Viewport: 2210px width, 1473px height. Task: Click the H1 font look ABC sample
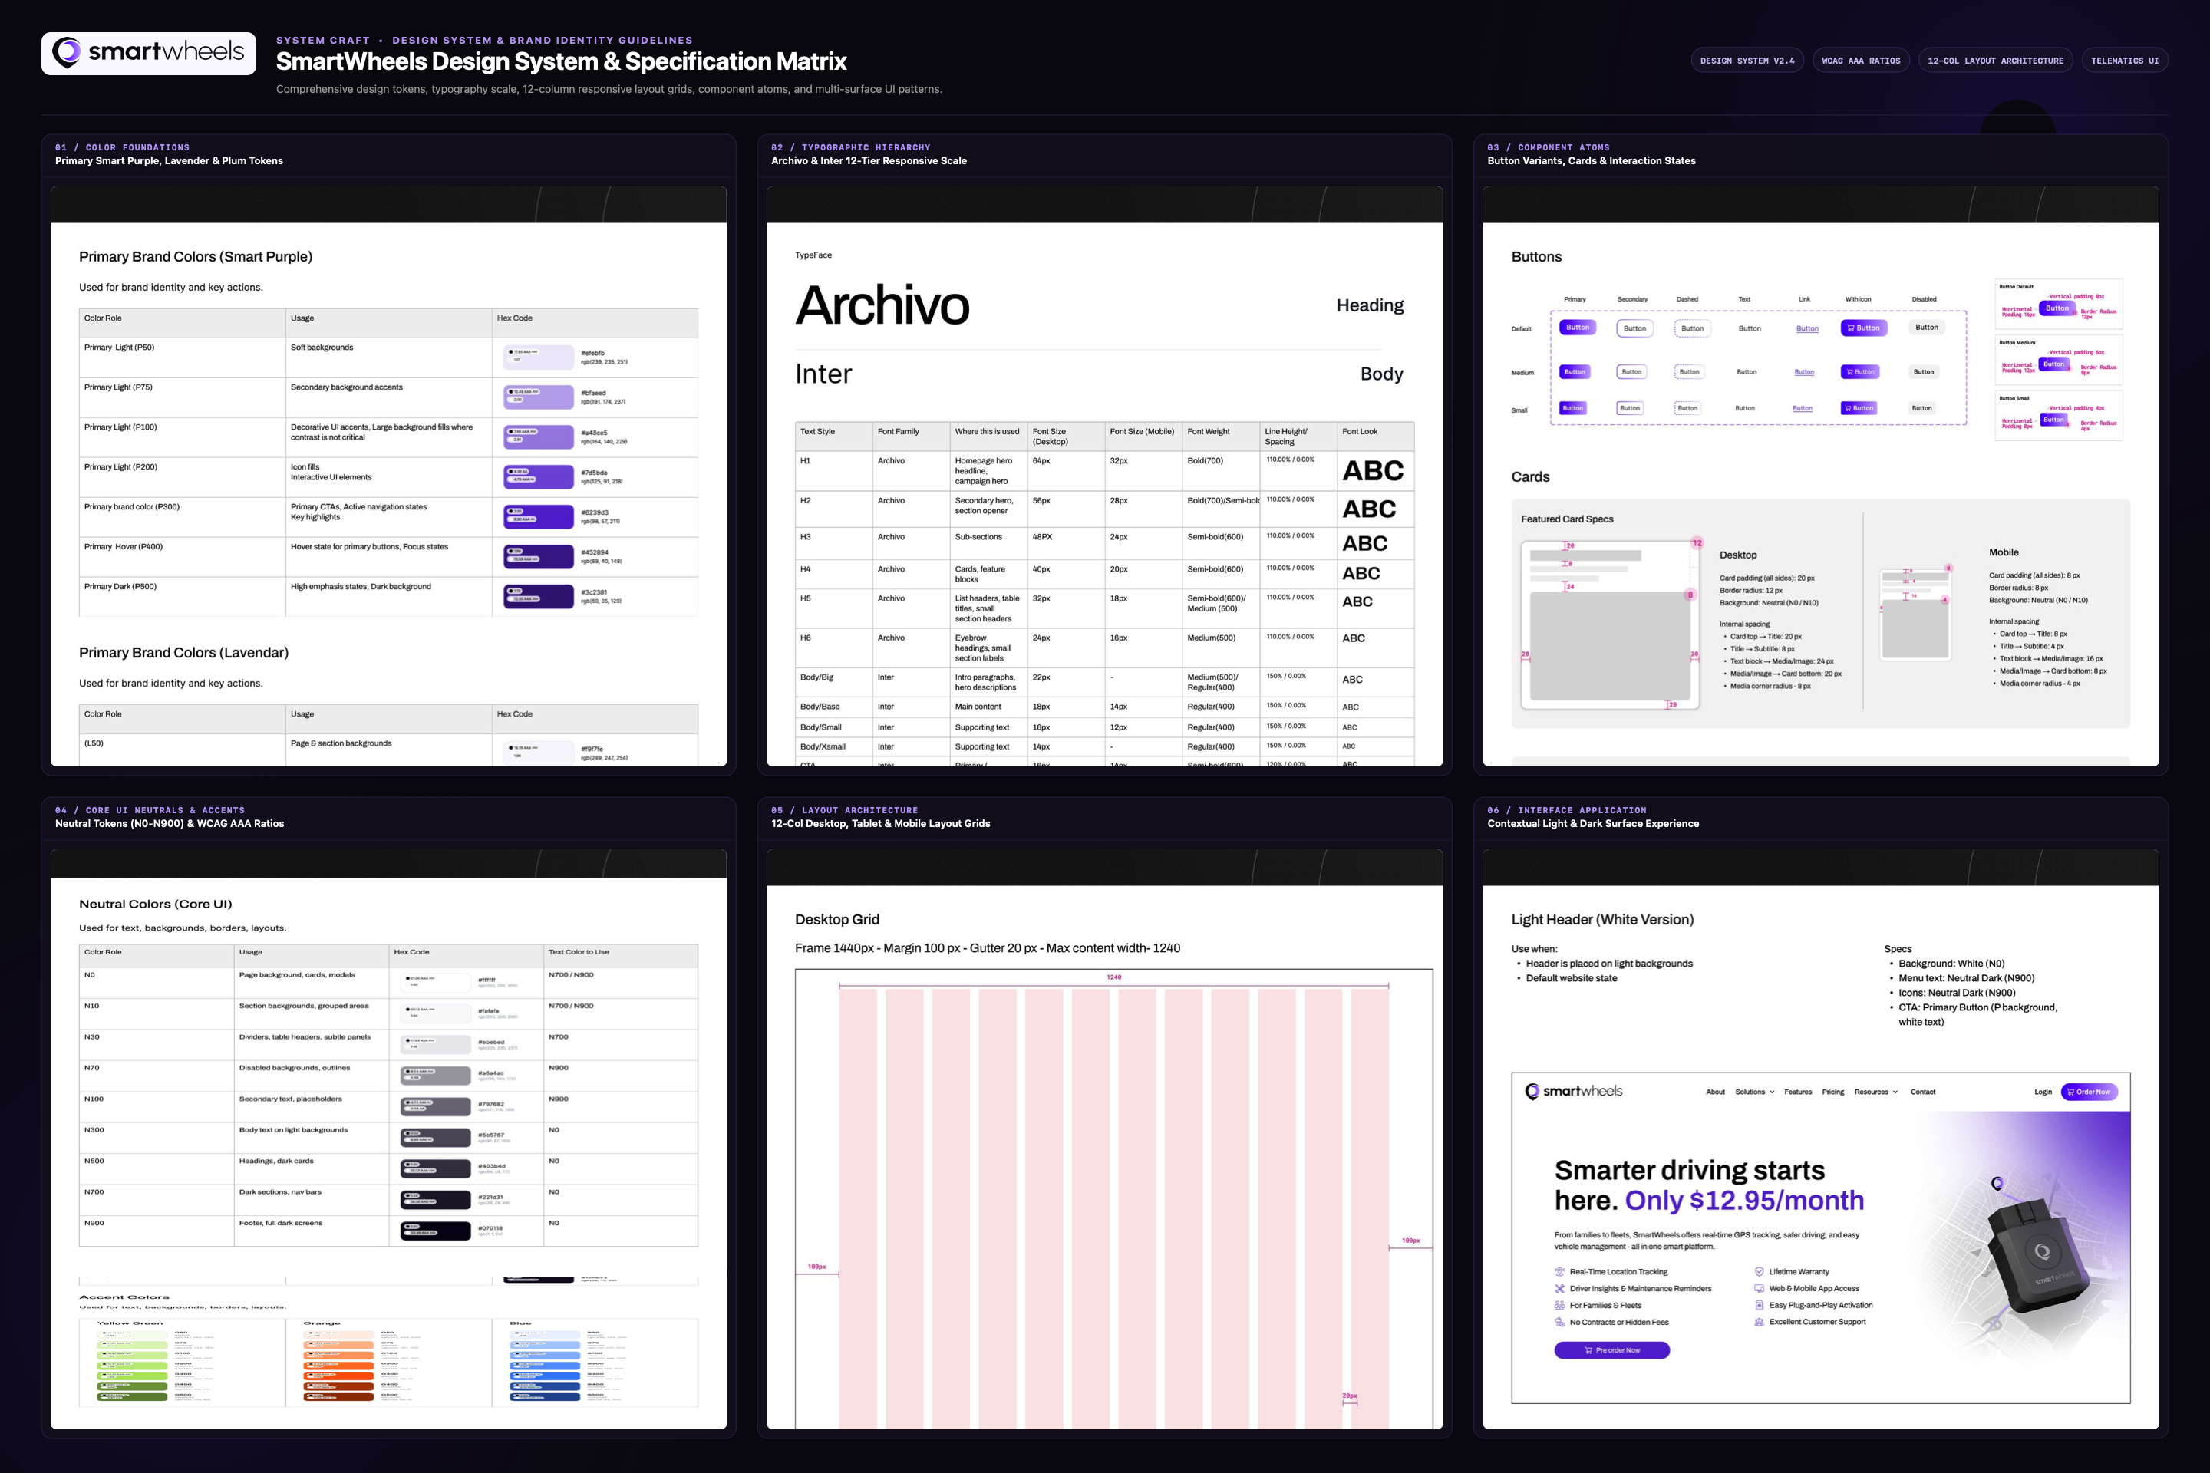[x=1373, y=470]
